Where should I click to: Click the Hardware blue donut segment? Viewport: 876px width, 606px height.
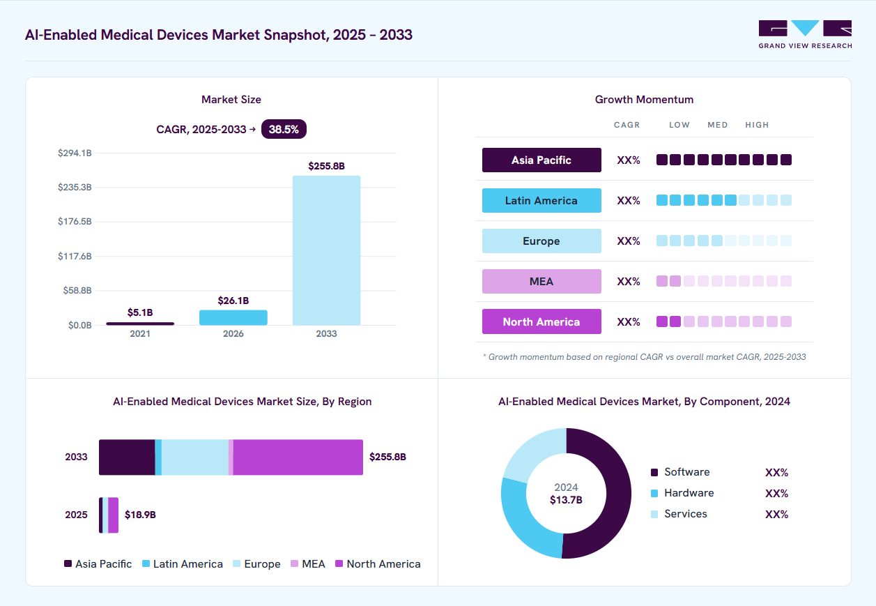pos(524,522)
